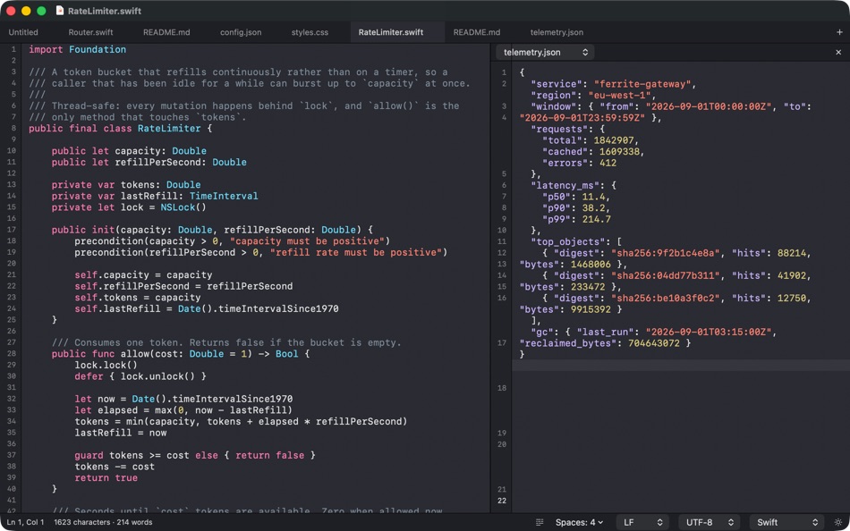Click the p99 214.7 latency value

[x=596, y=219]
